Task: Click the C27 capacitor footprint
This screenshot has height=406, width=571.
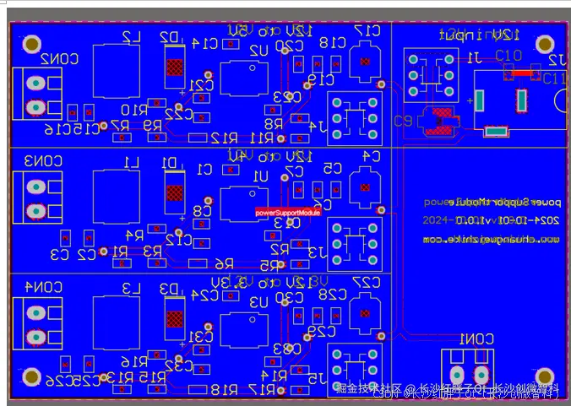Action: (x=365, y=313)
